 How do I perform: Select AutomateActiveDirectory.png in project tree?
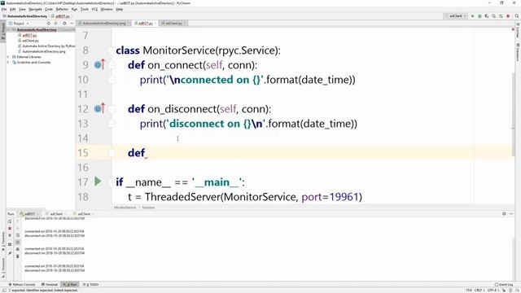point(43,51)
